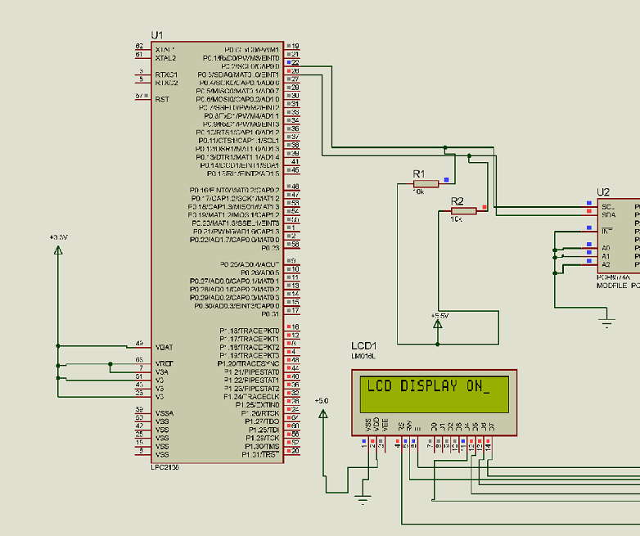The image size is (640, 536).
Task: Select the LCD1 reference label
Action: [363, 346]
